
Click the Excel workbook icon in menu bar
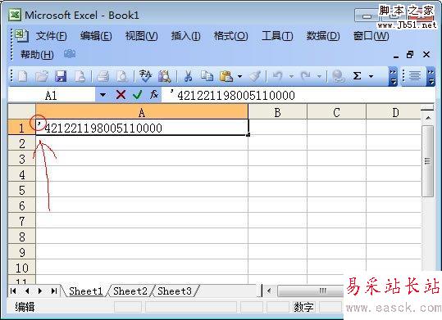tap(21, 36)
